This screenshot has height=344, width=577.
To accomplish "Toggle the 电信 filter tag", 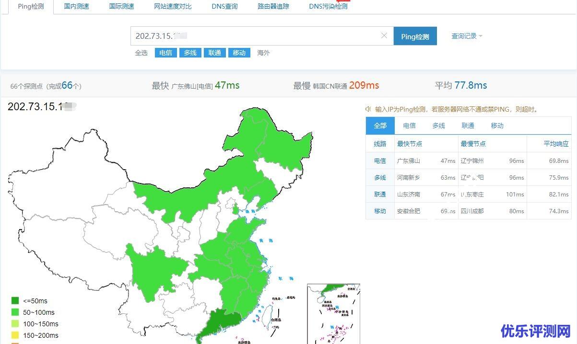I will click(166, 53).
